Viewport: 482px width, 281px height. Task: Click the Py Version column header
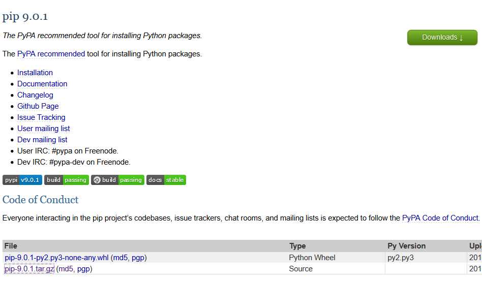pos(406,246)
